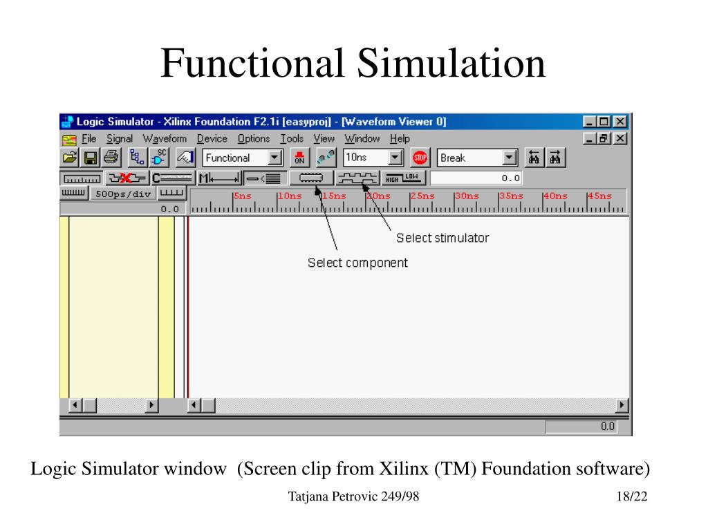Viewport: 708px width, 531px height.
Task: Click the M measurement arrows icon
Action: pos(219,178)
